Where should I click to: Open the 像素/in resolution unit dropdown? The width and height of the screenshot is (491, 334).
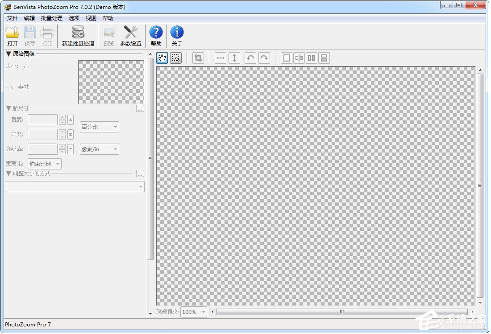tap(100, 149)
